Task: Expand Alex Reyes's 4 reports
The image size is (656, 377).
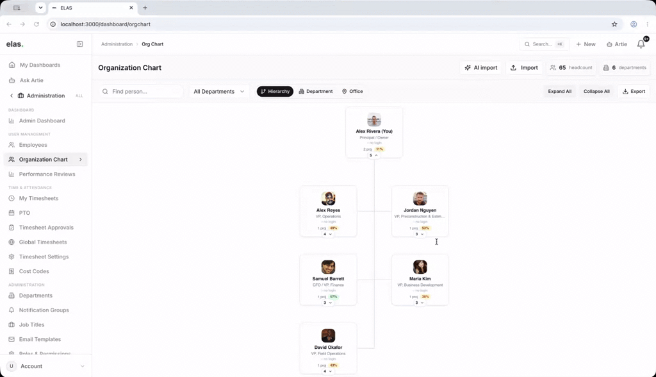Action: coord(328,234)
